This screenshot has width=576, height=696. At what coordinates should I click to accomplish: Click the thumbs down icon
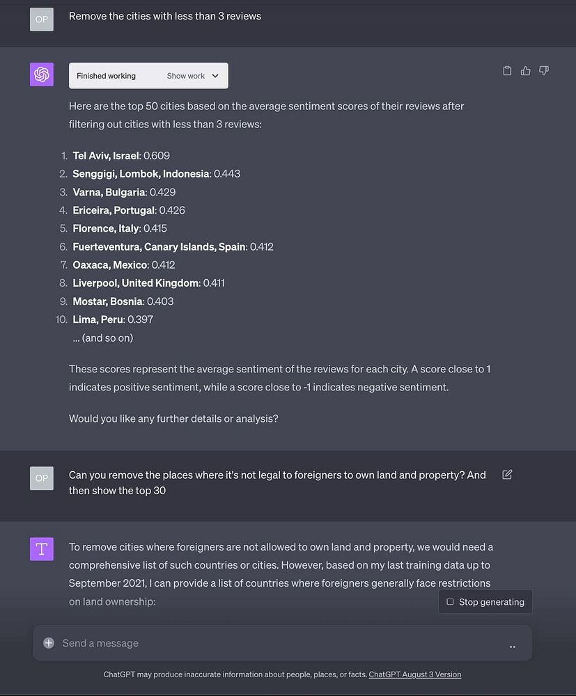544,70
